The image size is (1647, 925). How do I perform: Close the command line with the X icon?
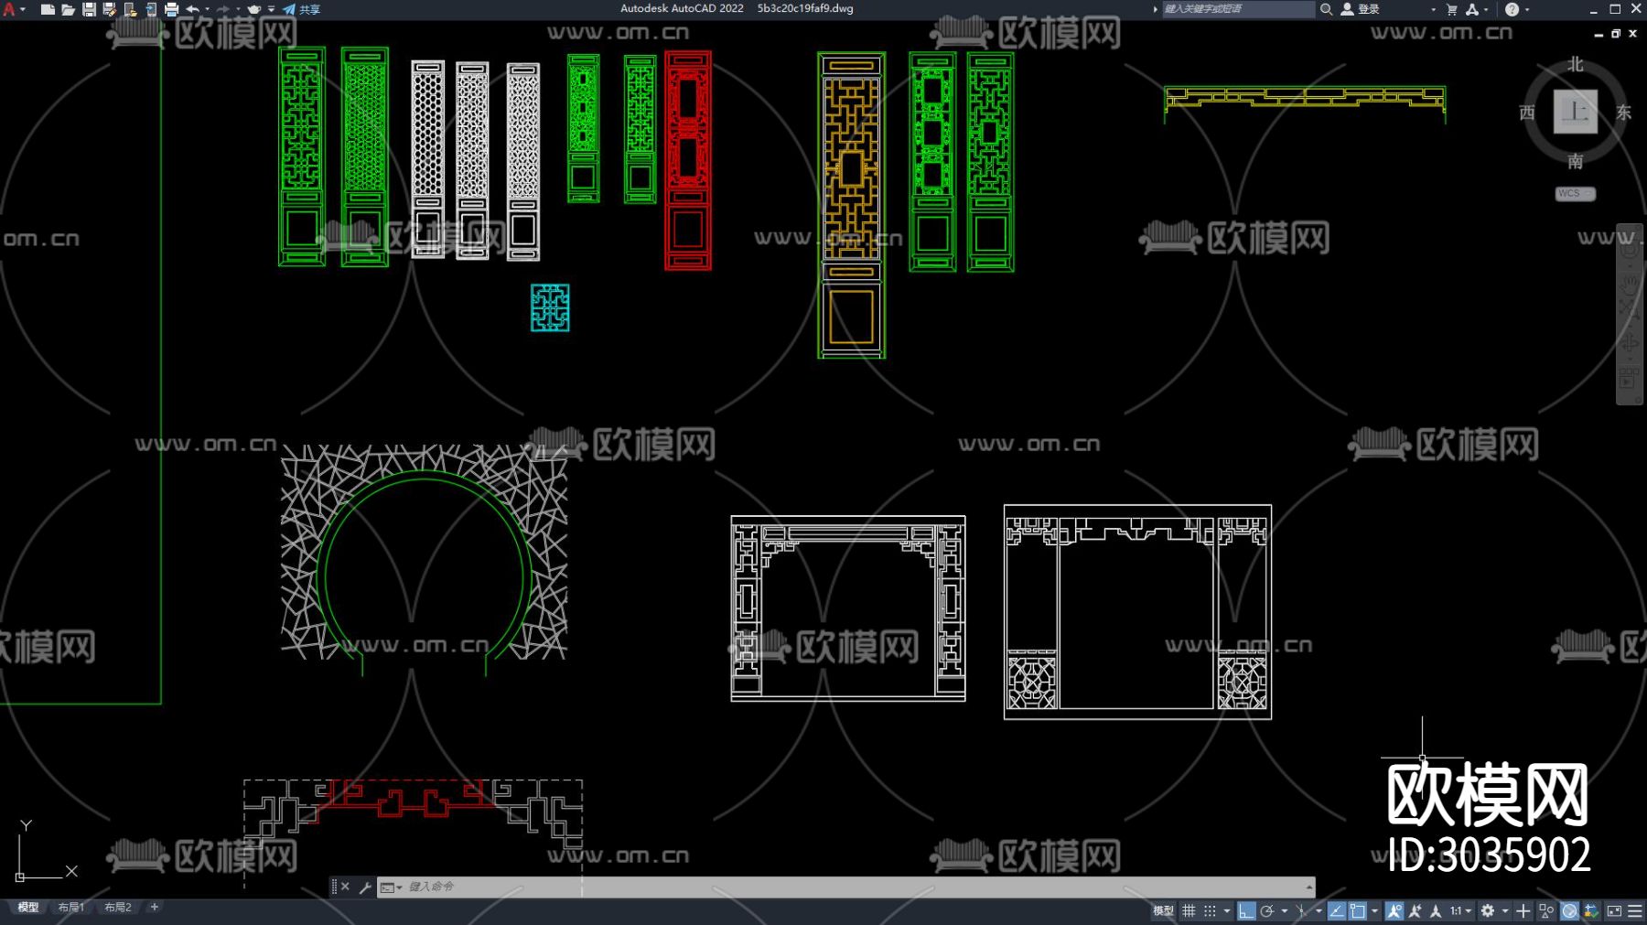click(345, 887)
